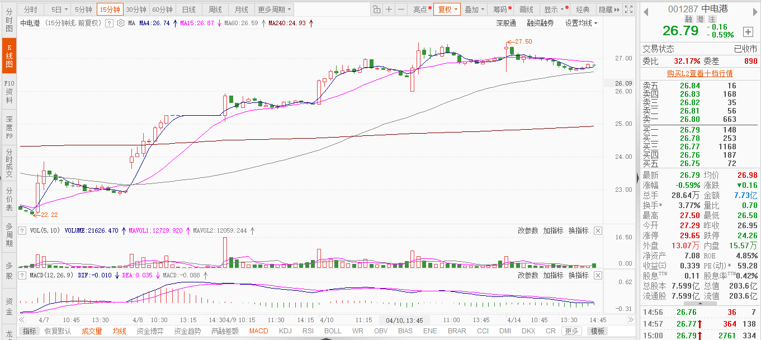Click the 购买L2查看十档行情 link

(699, 73)
